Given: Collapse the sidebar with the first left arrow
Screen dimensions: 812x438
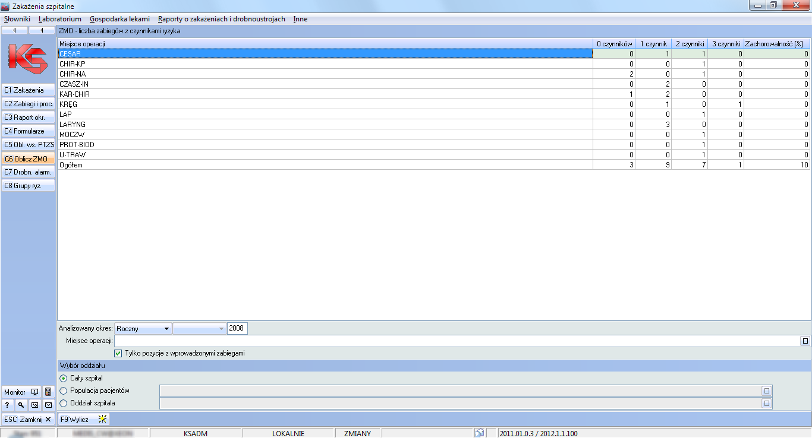Looking at the screenshot, I should (14, 30).
